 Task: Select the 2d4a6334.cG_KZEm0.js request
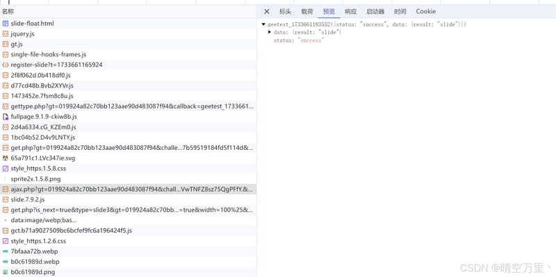(129, 127)
